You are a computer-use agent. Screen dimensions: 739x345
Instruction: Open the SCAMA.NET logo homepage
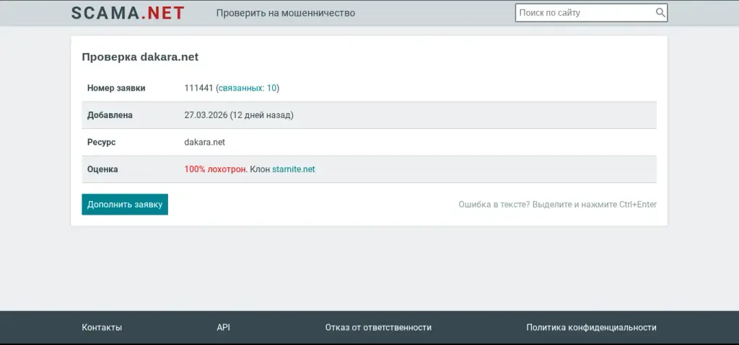tap(128, 13)
